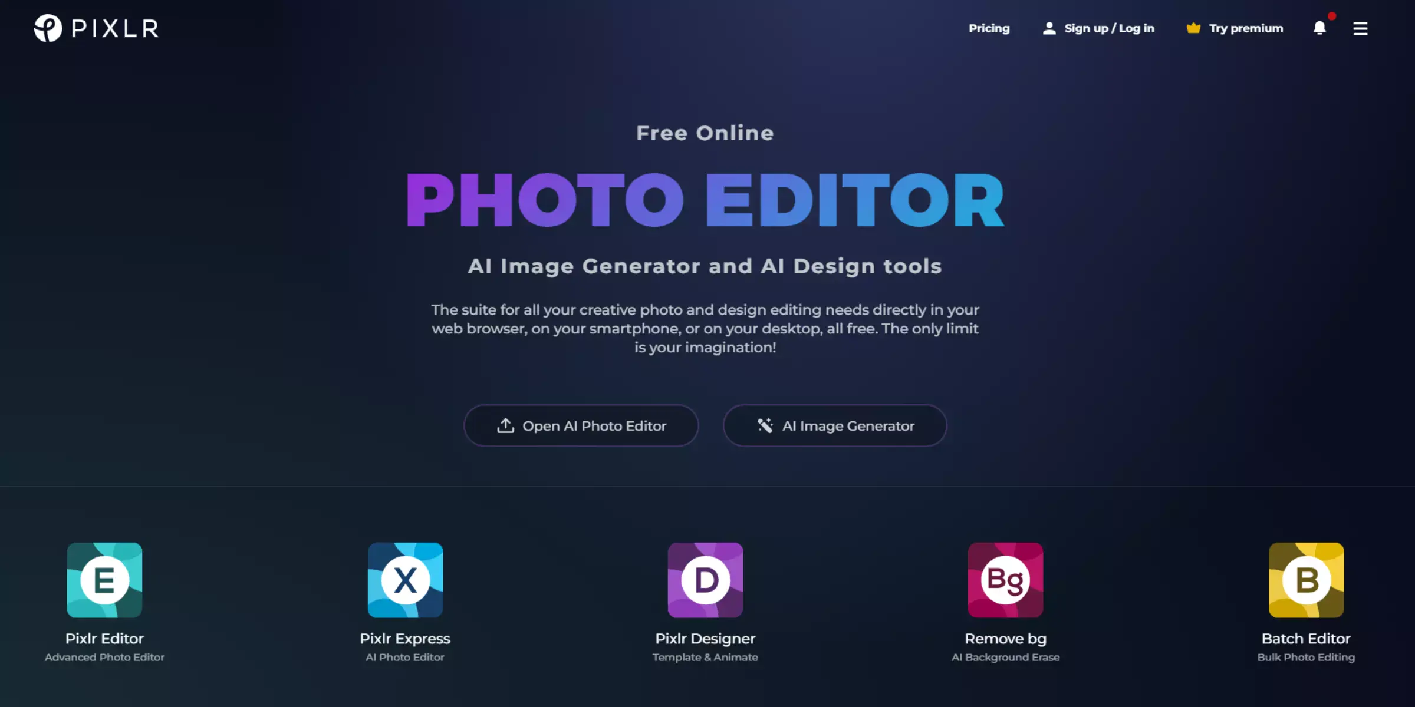The image size is (1415, 707).
Task: Click the notifications bell icon
Action: [x=1319, y=28]
